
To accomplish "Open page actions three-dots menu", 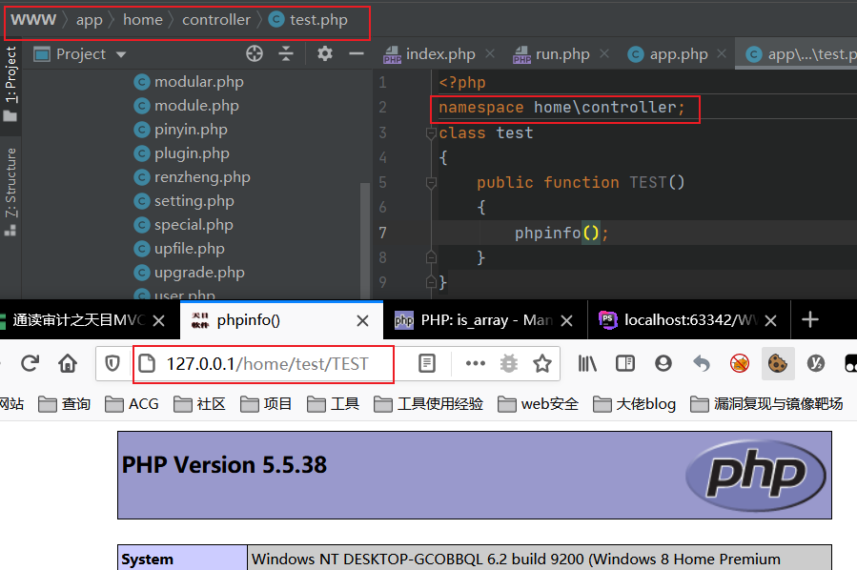I will [475, 363].
